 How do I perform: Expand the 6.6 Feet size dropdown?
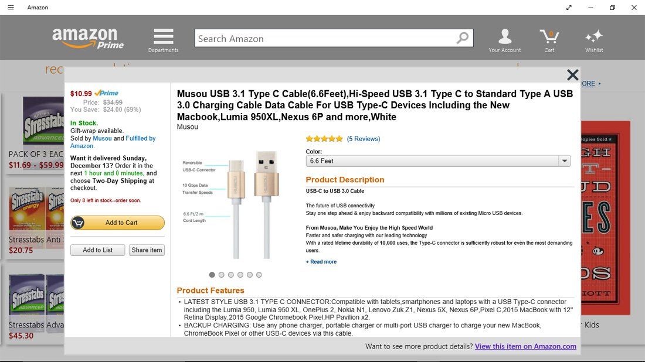564,161
